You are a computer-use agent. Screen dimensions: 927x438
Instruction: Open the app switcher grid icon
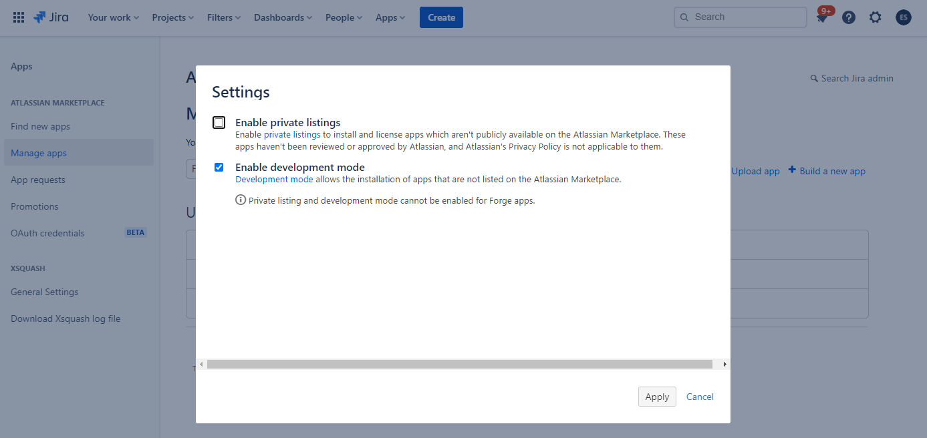click(19, 17)
